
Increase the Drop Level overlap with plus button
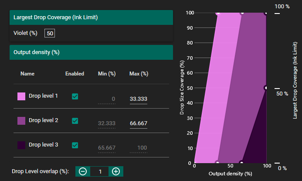(116, 171)
